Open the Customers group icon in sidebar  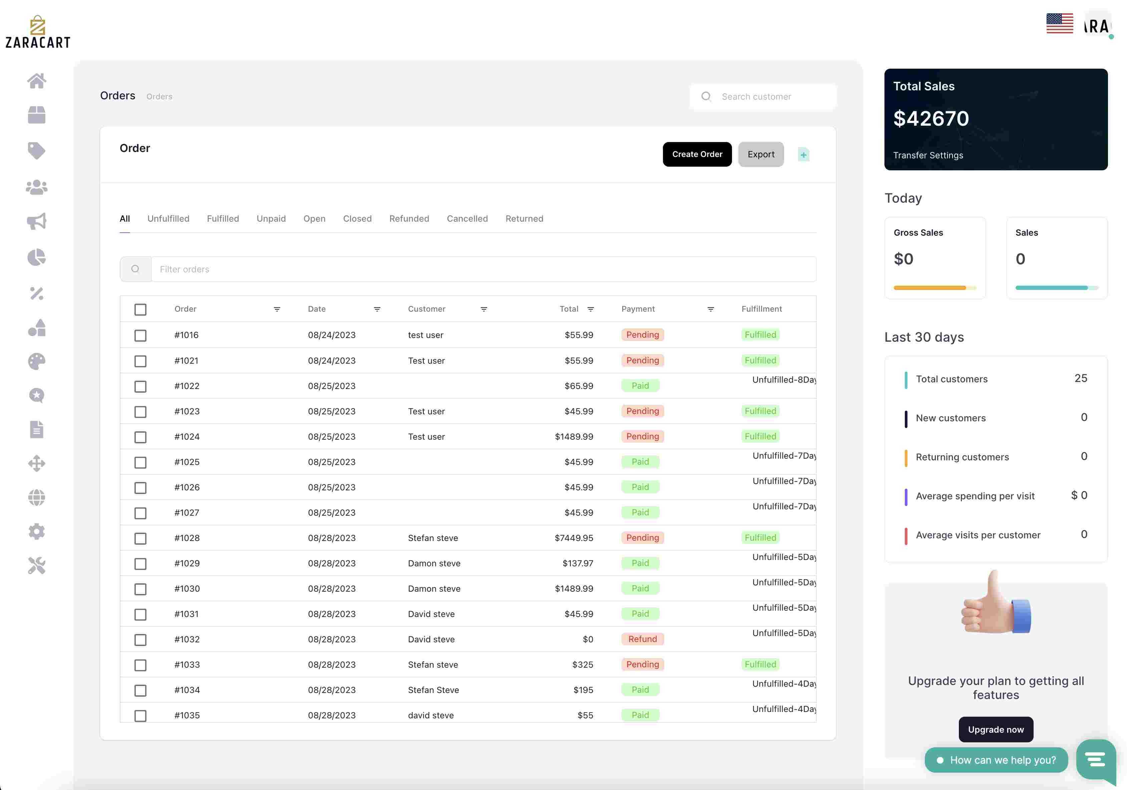click(x=37, y=187)
